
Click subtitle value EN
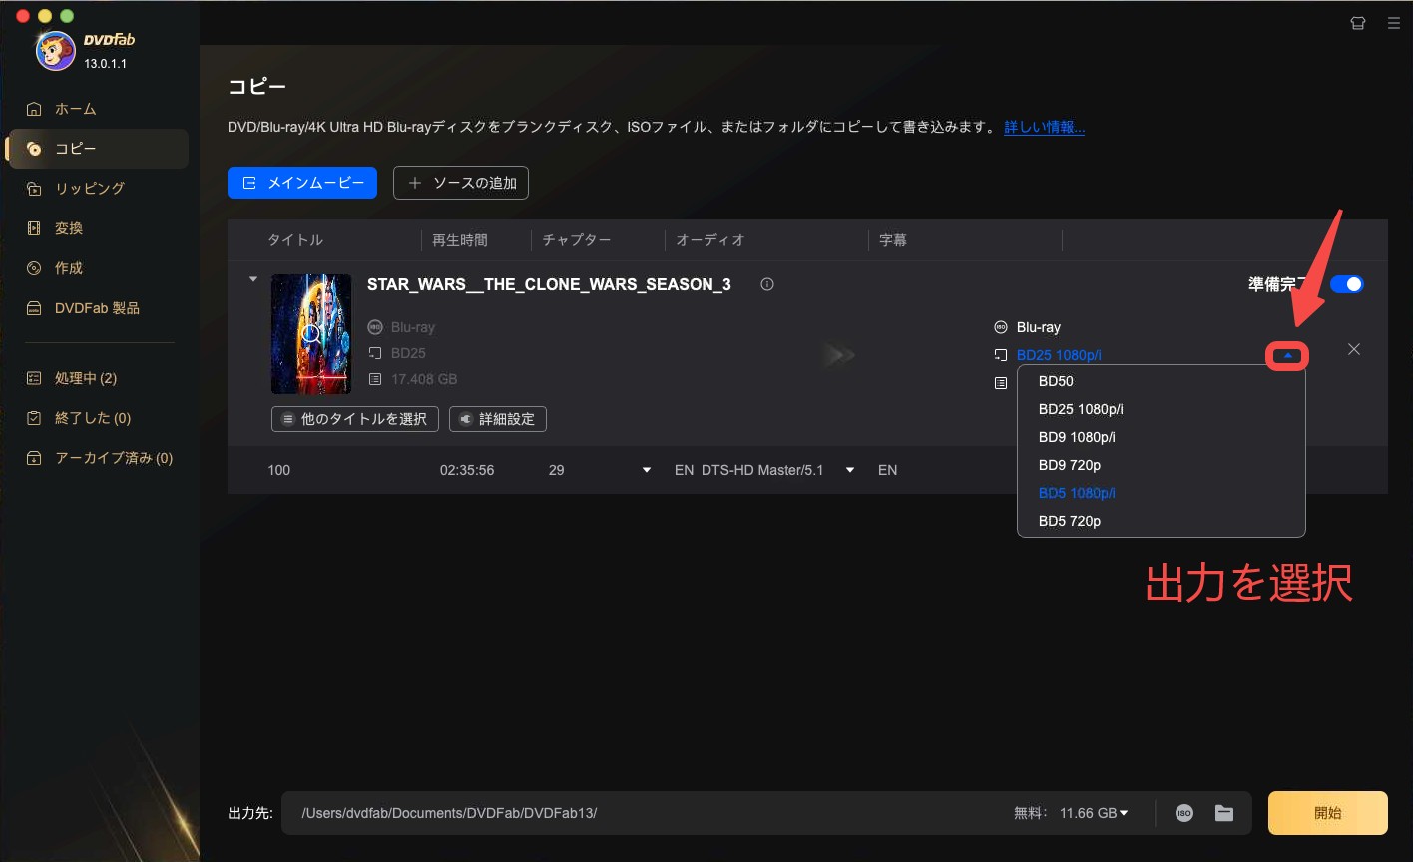point(888,470)
